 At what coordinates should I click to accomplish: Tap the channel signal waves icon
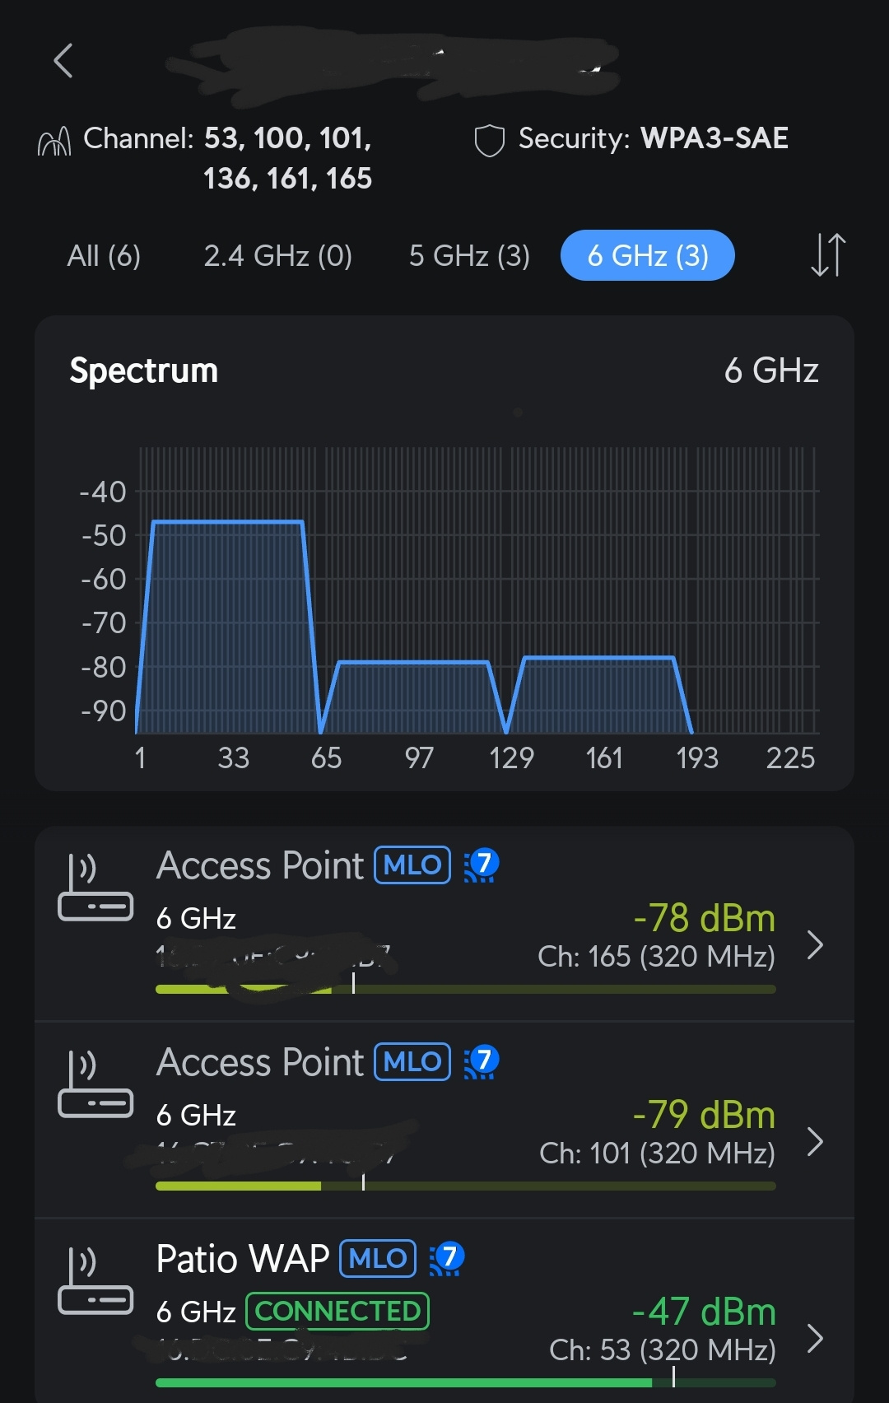click(x=54, y=142)
